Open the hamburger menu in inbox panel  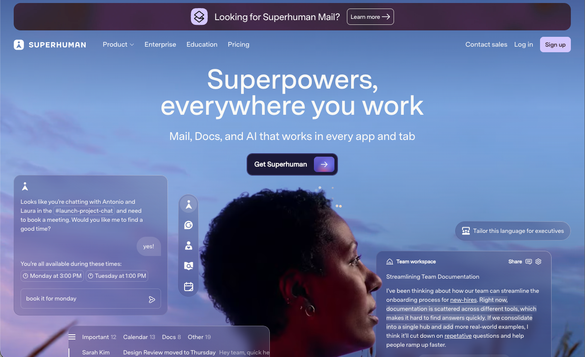(x=72, y=337)
